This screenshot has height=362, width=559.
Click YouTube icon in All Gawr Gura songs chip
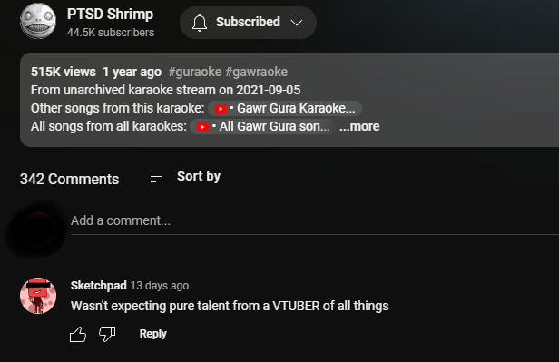click(202, 127)
